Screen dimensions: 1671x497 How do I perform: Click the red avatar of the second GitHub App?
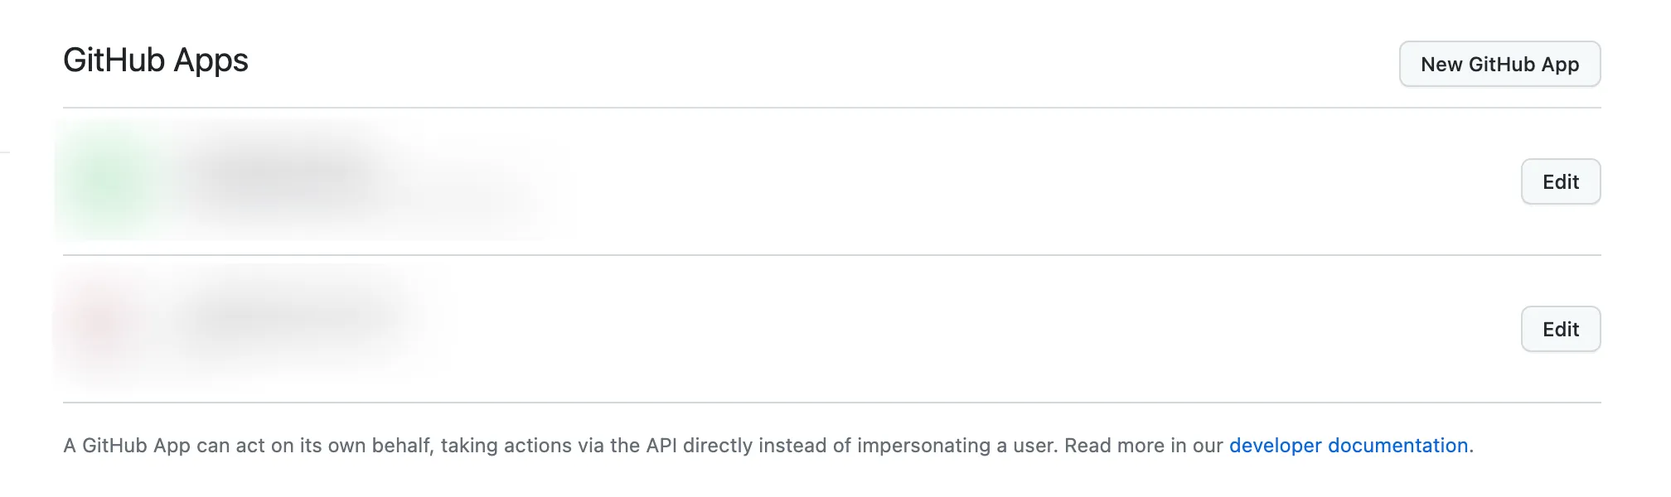[x=95, y=323]
